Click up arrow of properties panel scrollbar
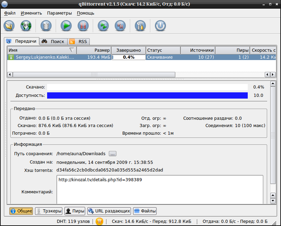This screenshot has width=281, height=226. point(273,83)
